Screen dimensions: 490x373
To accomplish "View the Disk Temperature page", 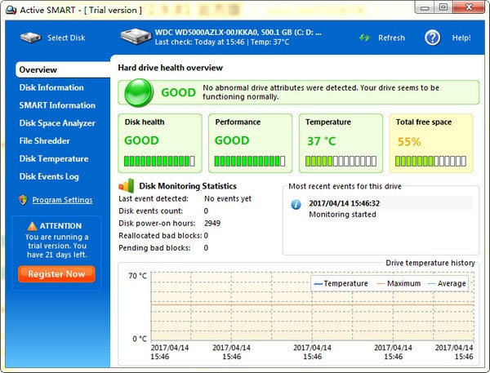I will [54, 159].
